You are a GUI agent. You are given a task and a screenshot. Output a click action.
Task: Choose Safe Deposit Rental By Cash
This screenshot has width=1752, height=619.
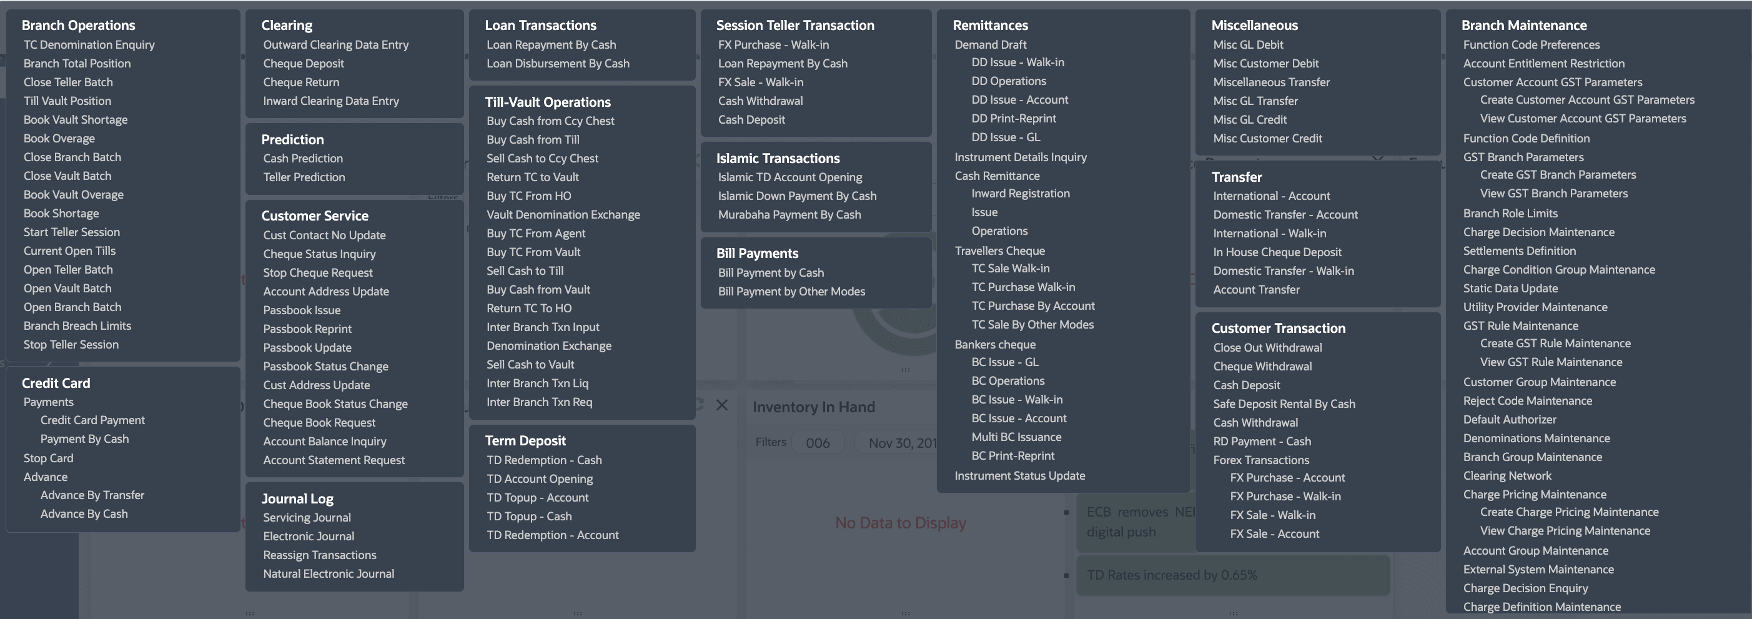pyautogui.click(x=1284, y=404)
